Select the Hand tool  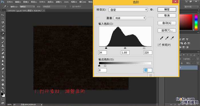[3, 84]
